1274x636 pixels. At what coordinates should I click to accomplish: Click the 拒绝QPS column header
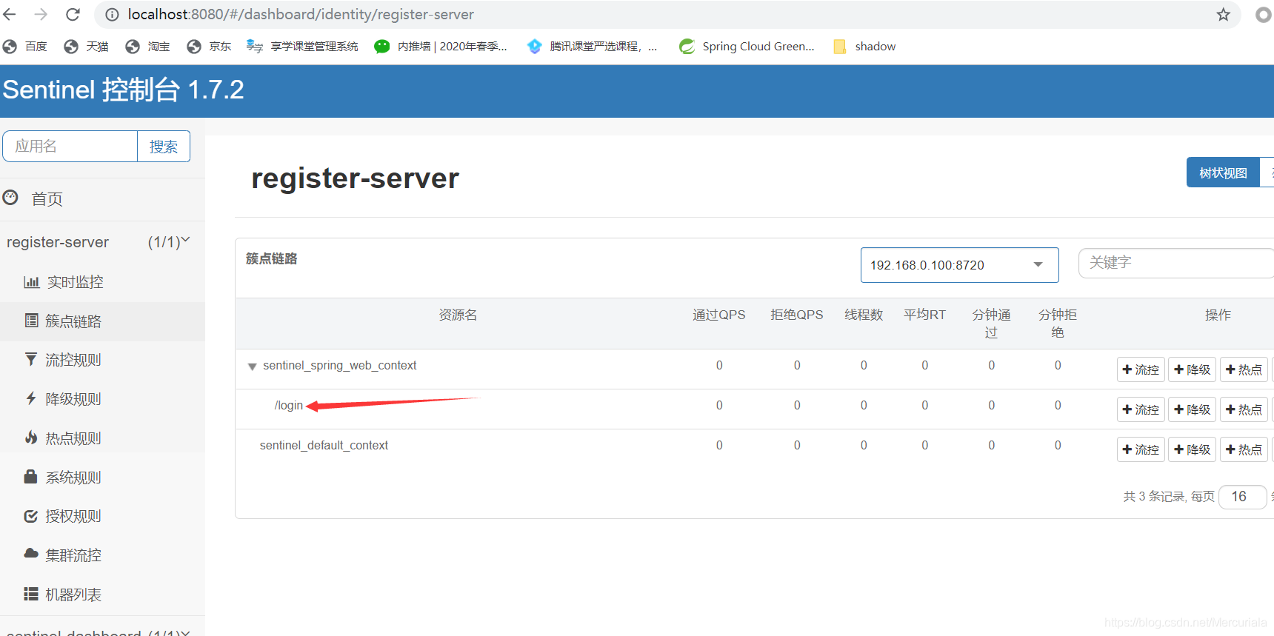pyautogui.click(x=797, y=315)
